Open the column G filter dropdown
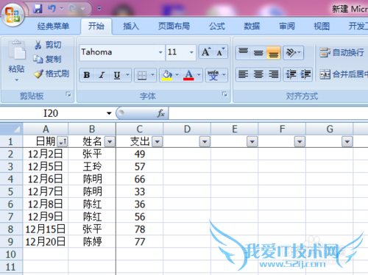This screenshot has height=275, width=368. [x=347, y=141]
